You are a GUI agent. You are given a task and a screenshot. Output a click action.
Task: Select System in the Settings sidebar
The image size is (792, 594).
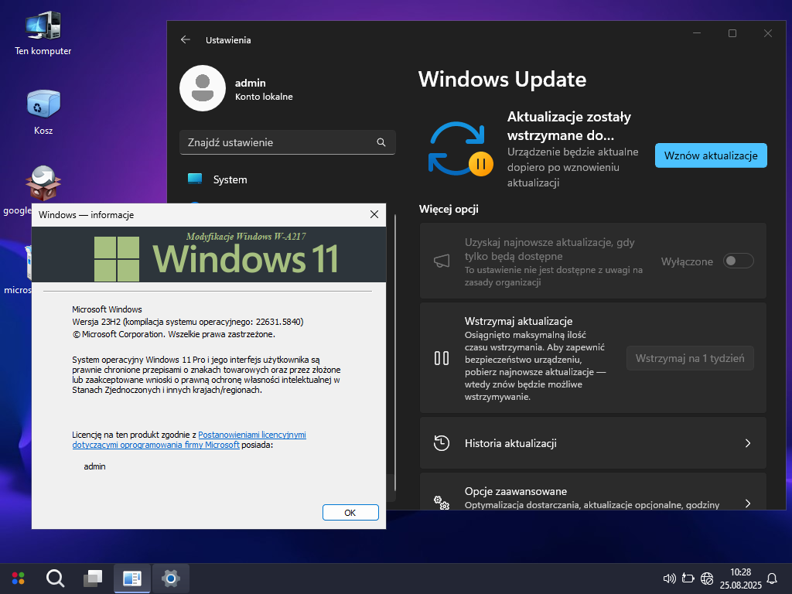click(230, 179)
